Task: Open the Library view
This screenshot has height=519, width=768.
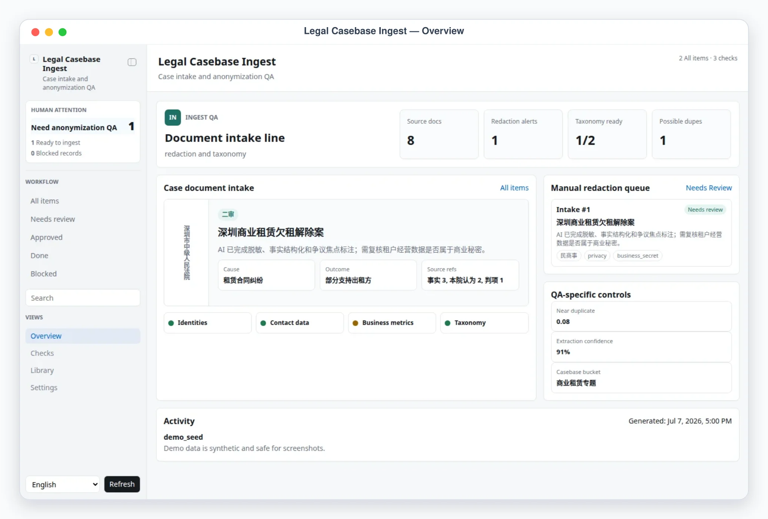Action: (83, 370)
